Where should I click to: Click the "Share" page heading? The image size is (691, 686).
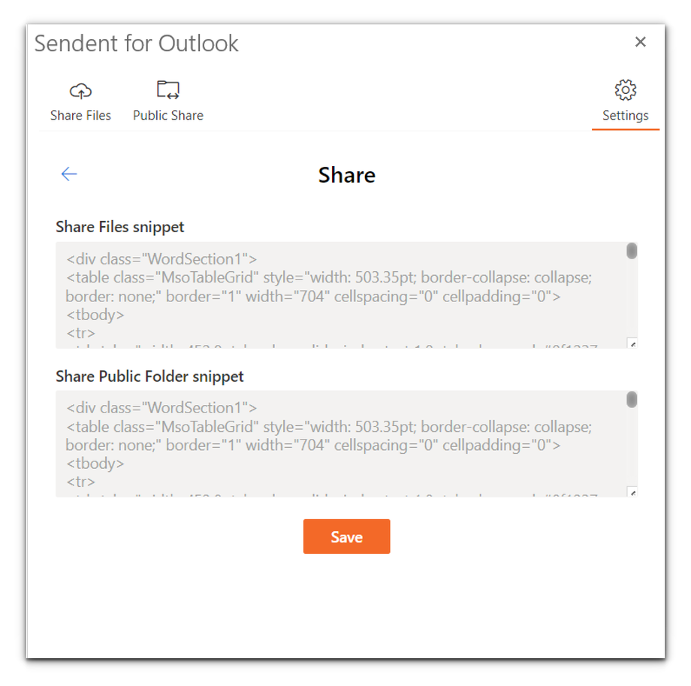[346, 175]
